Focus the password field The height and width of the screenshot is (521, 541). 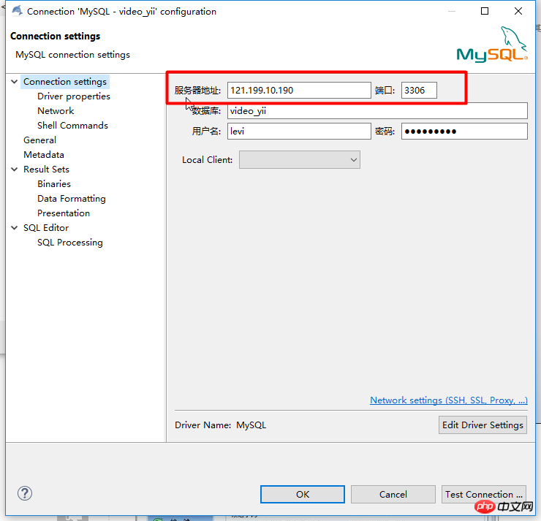pyautogui.click(x=464, y=131)
